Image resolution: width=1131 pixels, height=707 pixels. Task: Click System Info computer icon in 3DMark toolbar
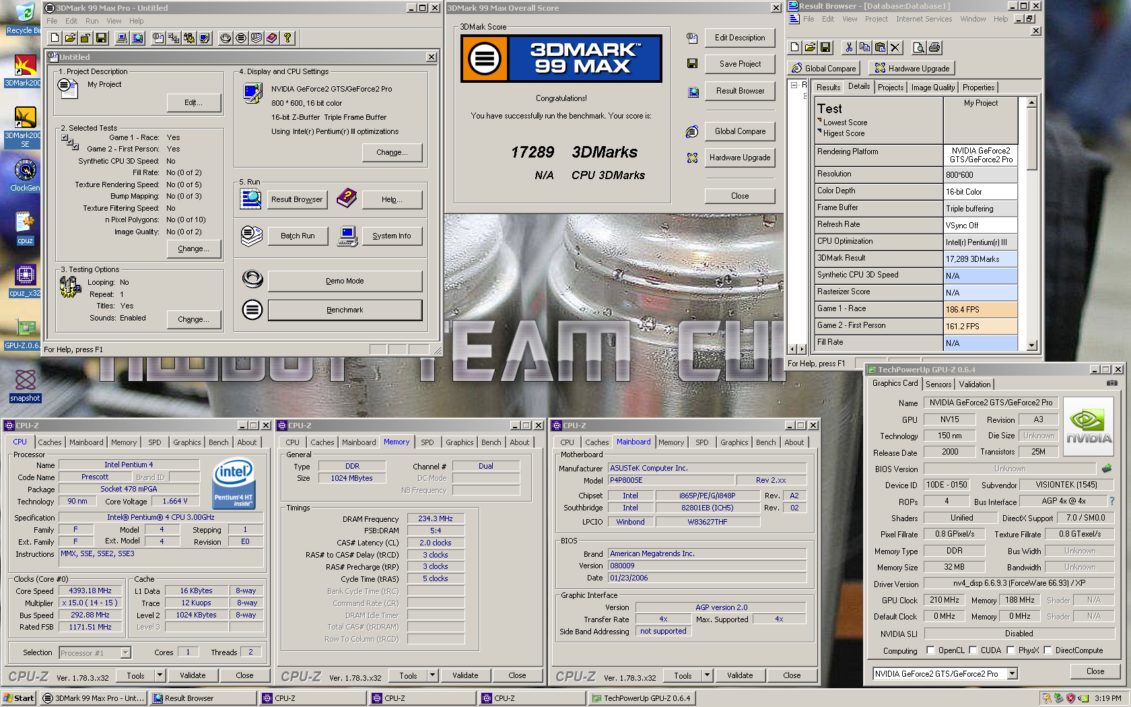pos(122,38)
